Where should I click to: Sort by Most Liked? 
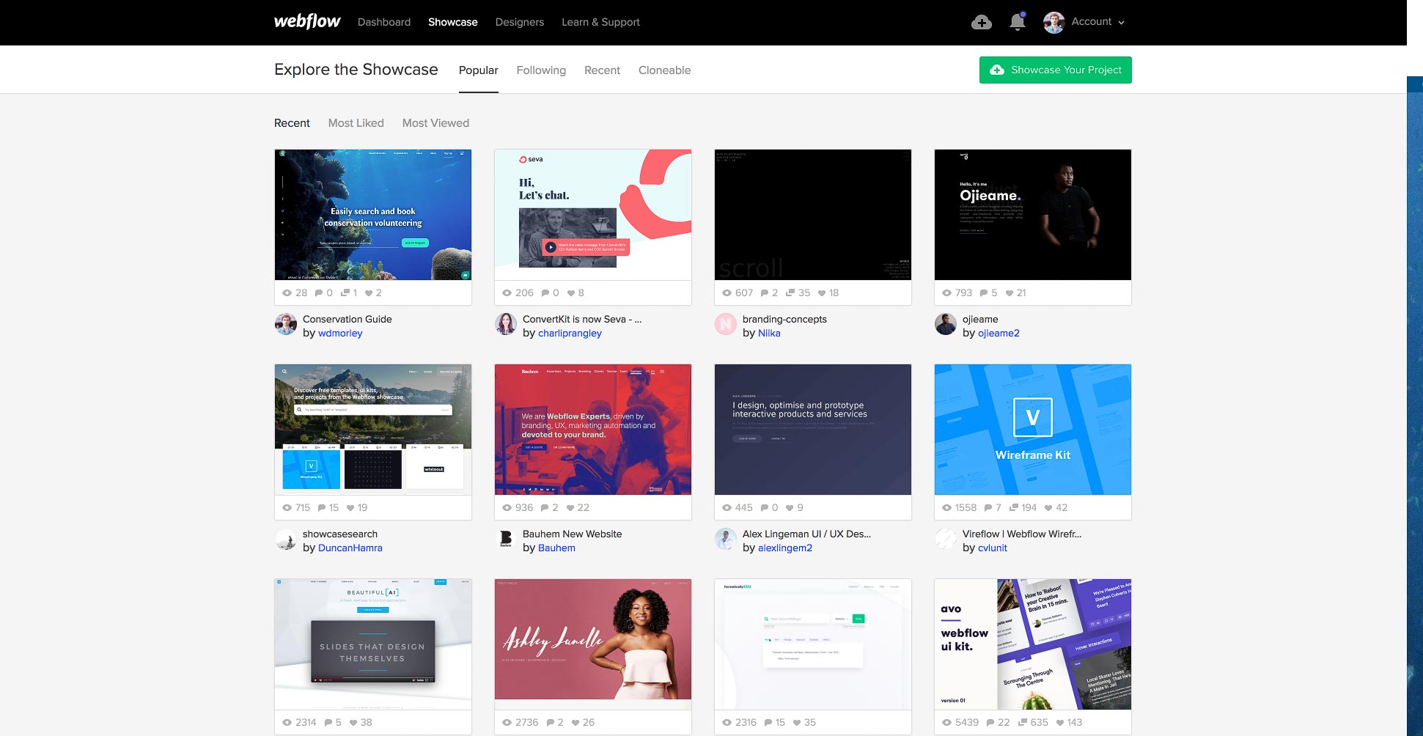pos(356,123)
